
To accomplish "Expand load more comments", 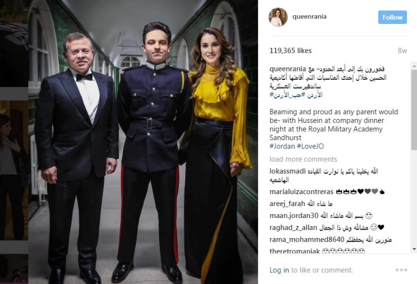I will 303,159.
